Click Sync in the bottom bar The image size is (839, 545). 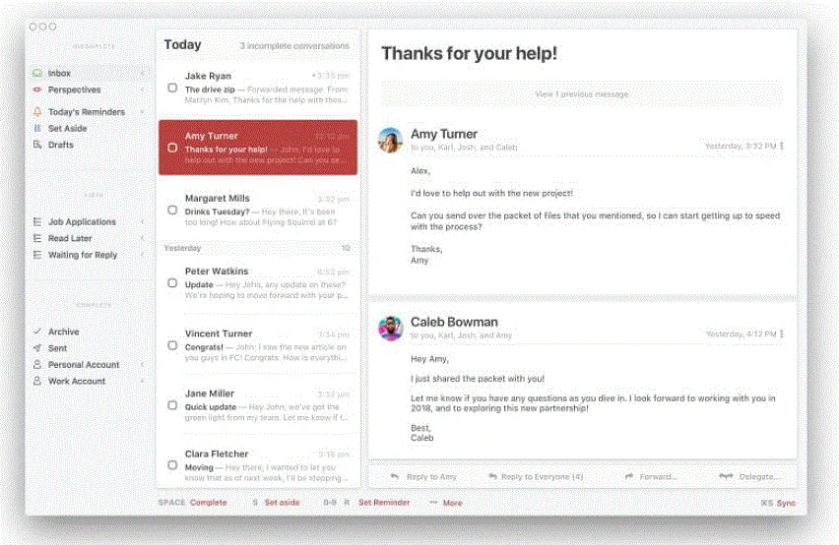786,504
